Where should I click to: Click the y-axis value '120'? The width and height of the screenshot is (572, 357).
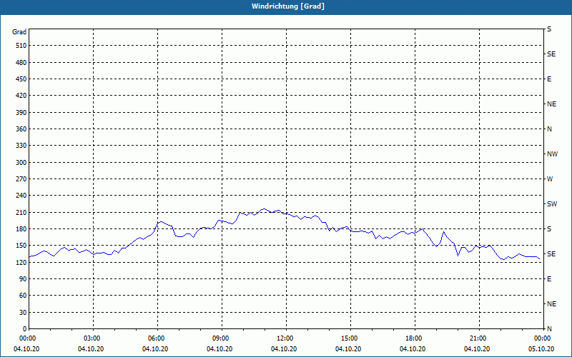[21, 262]
